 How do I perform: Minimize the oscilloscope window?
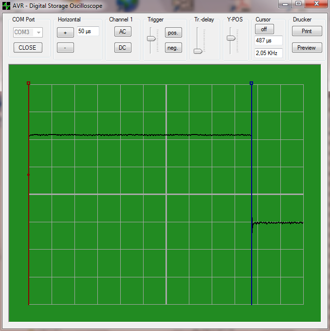[285, 4]
